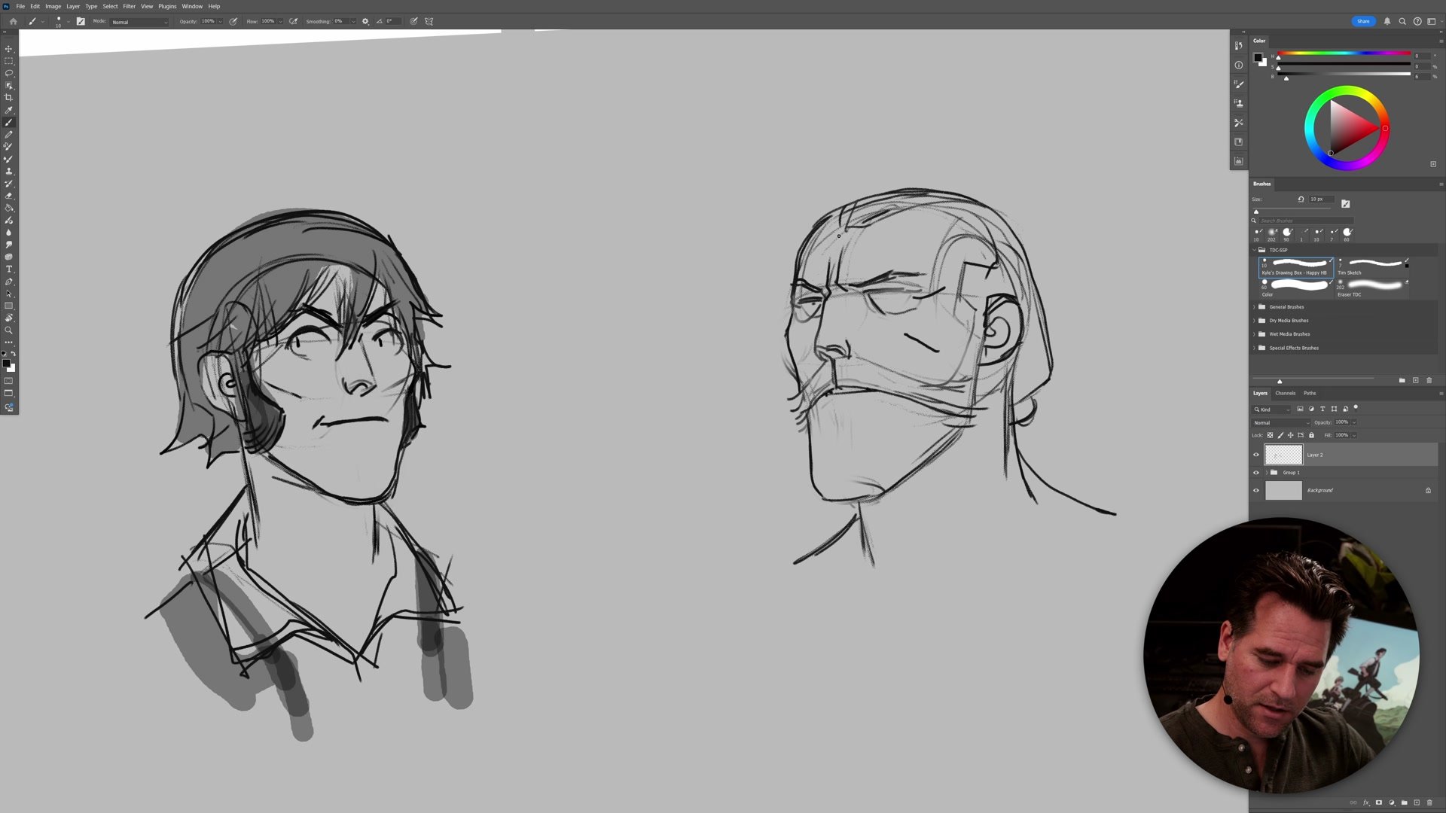Open layer blend mode Normal dropdown
This screenshot has width=1446, height=813.
(x=1280, y=422)
